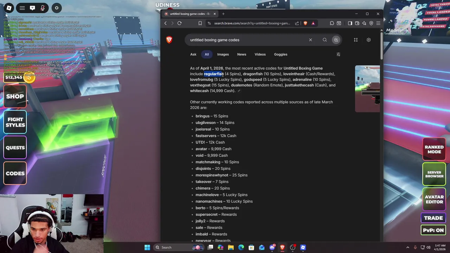
Task: Open Brave VPN shield icon
Action: coord(371,23)
